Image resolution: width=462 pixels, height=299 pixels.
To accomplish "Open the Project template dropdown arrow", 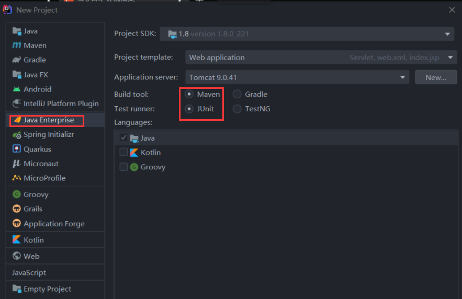I will click(x=450, y=57).
